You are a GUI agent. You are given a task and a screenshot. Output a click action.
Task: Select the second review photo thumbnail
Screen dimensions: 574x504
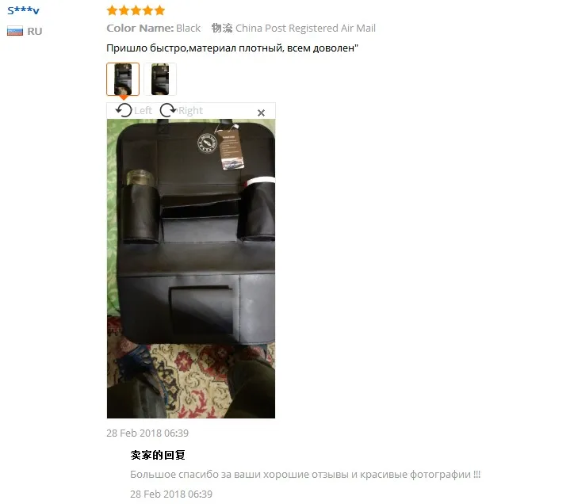click(x=160, y=79)
